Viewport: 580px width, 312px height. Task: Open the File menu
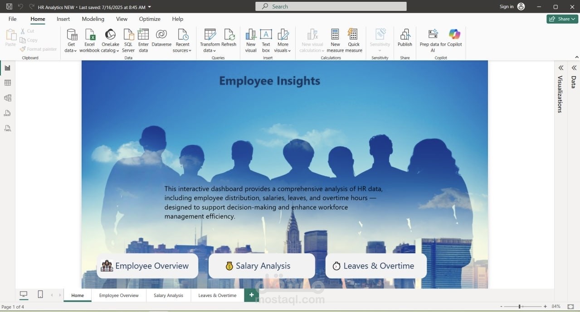tap(12, 19)
